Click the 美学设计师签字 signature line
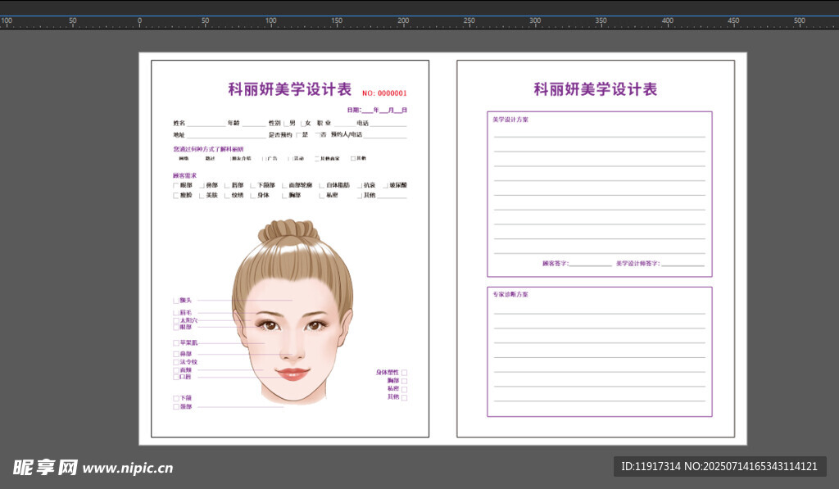The width and height of the screenshot is (839, 489). coord(683,265)
